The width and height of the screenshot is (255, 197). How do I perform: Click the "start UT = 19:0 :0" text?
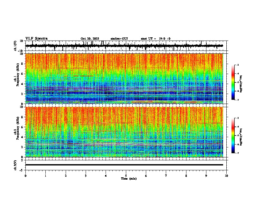[156, 39]
